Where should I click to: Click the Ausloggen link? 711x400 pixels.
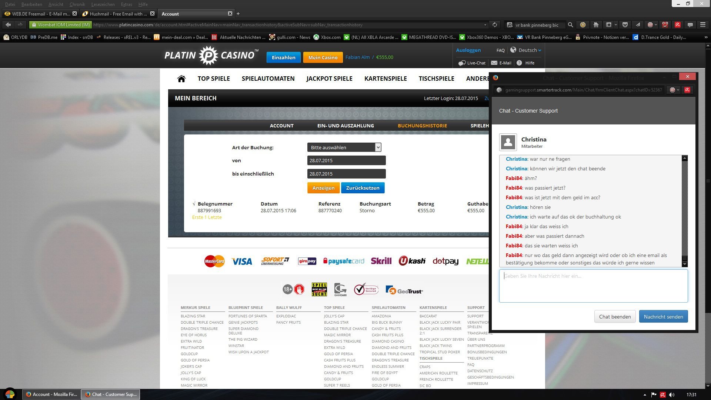point(468,50)
